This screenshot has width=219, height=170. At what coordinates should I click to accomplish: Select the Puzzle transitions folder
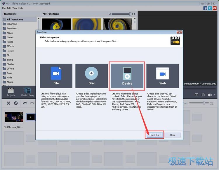pyautogui.click(x=10, y=42)
